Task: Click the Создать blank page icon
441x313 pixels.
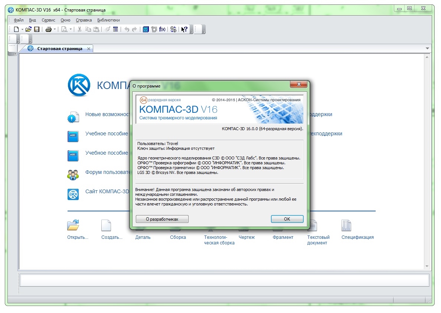Action: 107,225
